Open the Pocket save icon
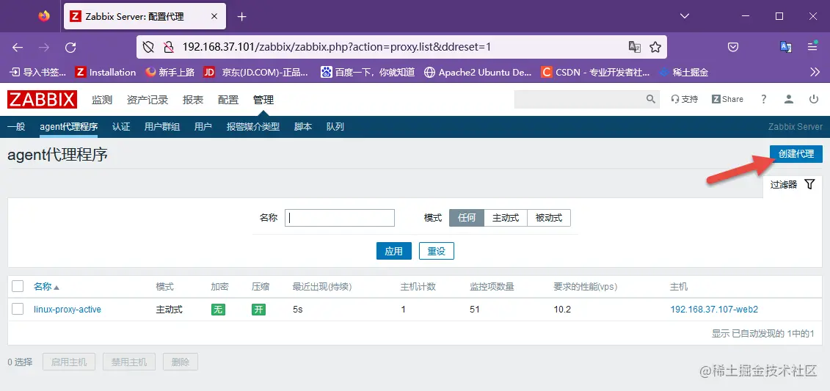The image size is (830, 391). click(733, 47)
